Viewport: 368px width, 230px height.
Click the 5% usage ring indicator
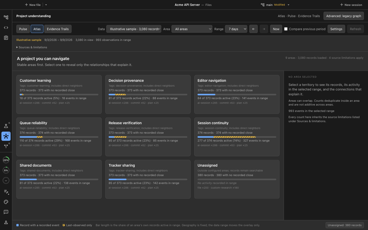[6, 170]
